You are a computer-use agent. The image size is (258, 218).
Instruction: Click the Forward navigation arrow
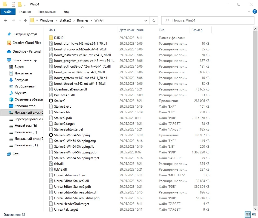14,20
